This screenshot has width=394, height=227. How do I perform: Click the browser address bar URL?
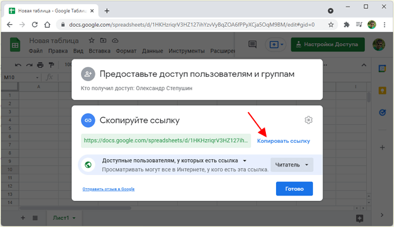192,25
